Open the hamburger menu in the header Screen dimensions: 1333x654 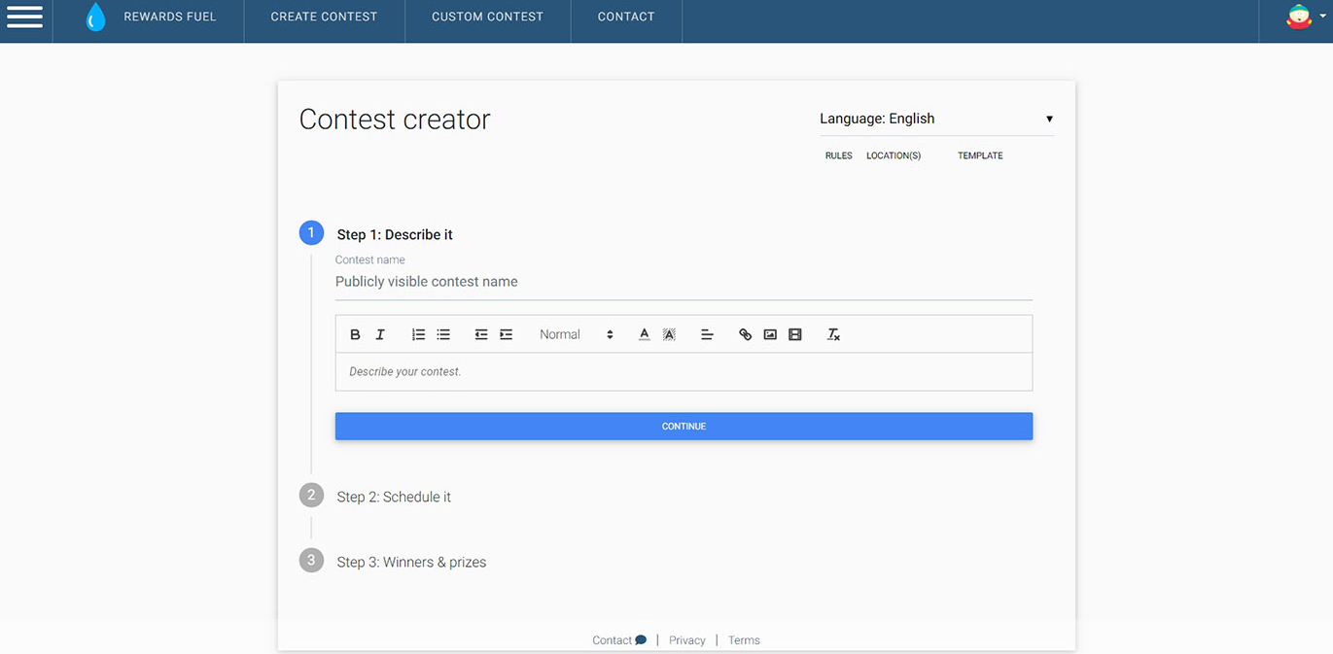pos(25,17)
